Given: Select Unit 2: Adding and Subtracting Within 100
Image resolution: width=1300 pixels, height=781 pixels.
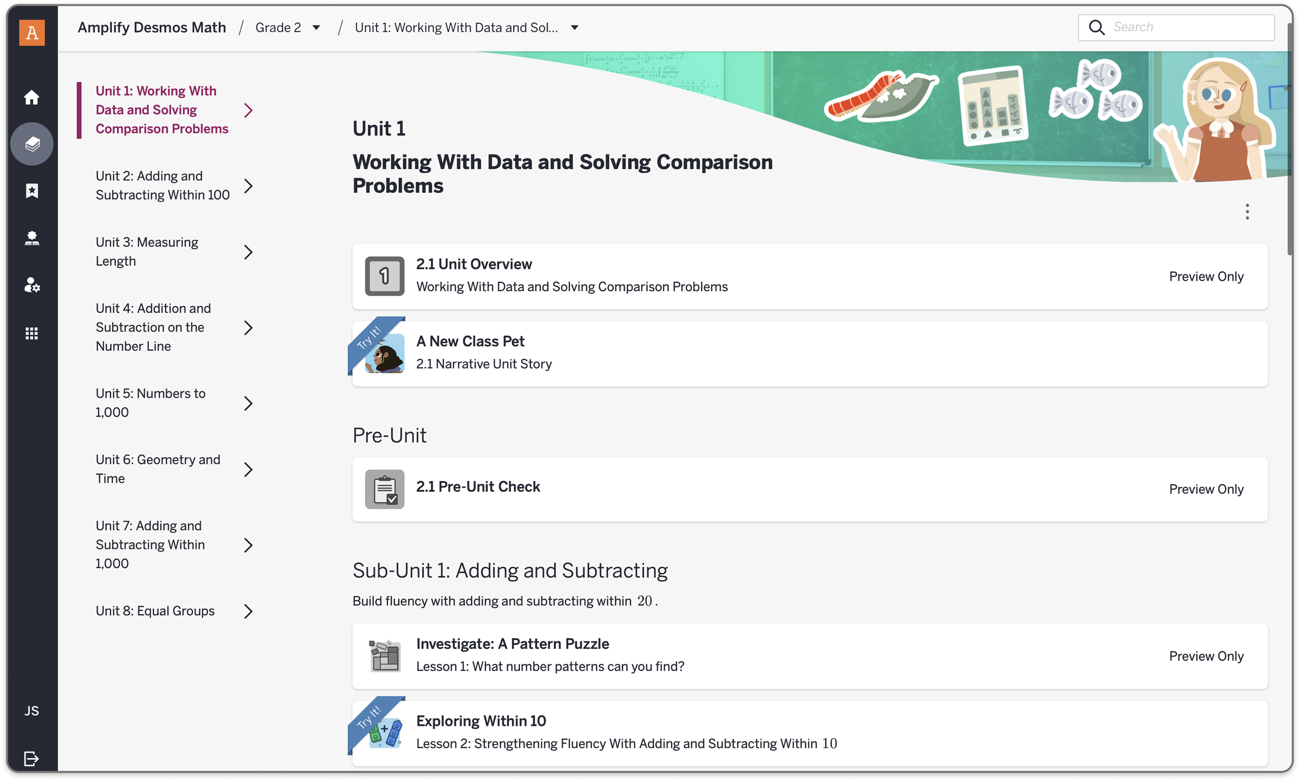Looking at the screenshot, I should click(x=163, y=186).
